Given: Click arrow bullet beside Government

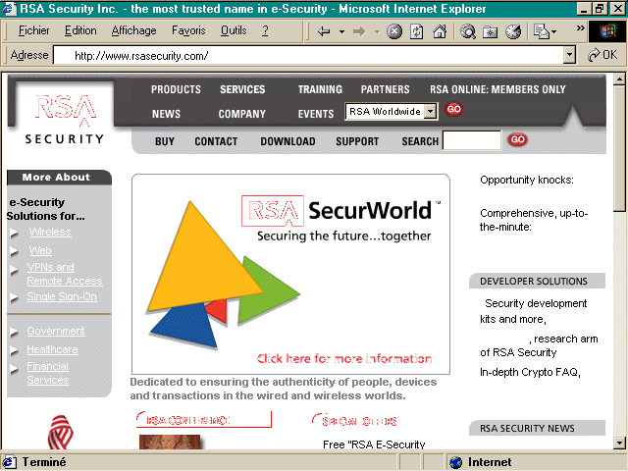Looking at the screenshot, I should click(x=15, y=332).
